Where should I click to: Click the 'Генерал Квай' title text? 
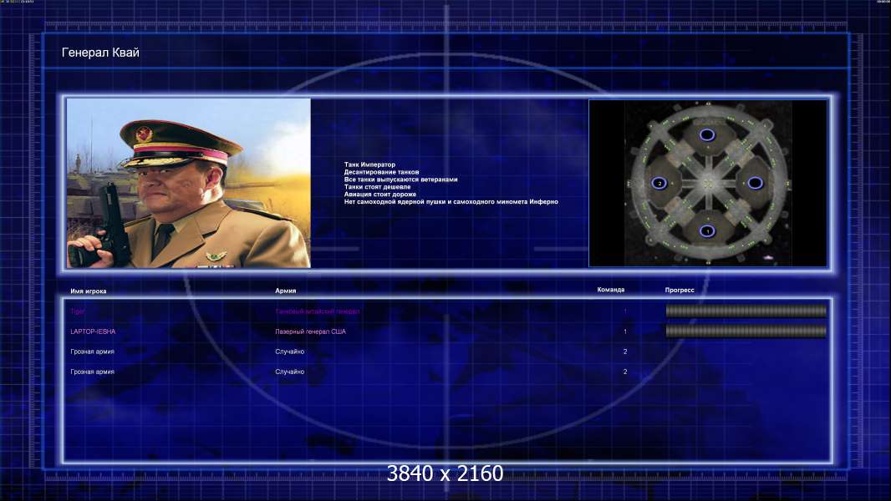pyautogui.click(x=100, y=53)
